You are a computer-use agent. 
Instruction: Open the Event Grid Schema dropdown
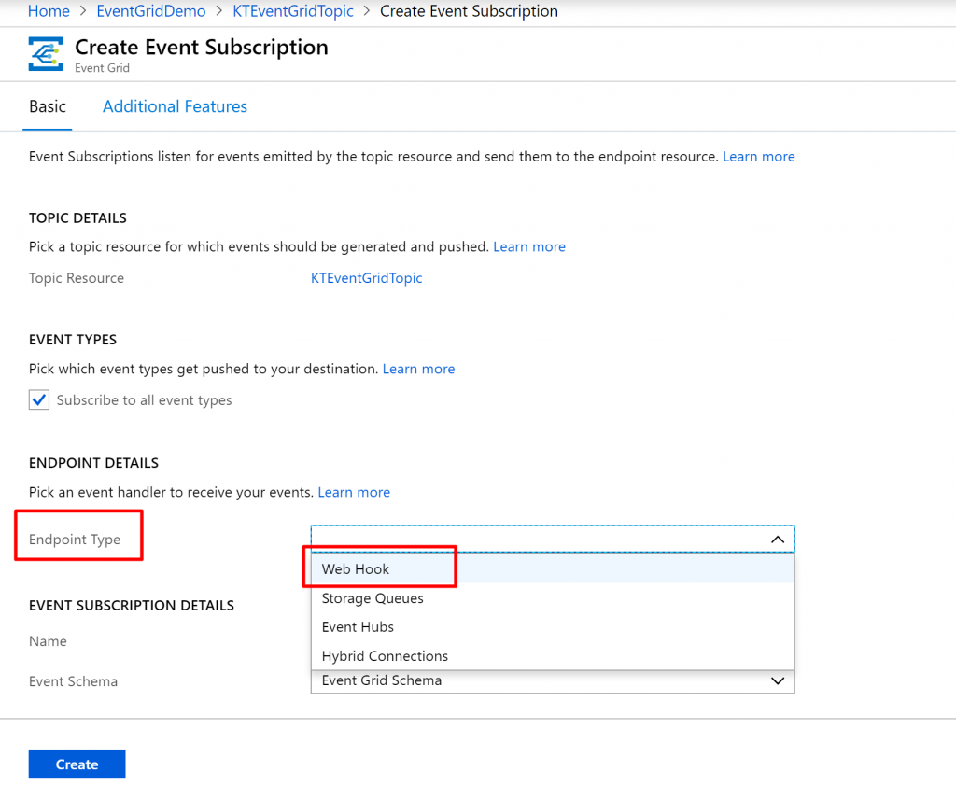(553, 680)
